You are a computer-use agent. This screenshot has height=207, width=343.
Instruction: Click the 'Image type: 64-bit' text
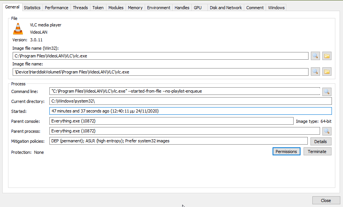tap(314, 121)
